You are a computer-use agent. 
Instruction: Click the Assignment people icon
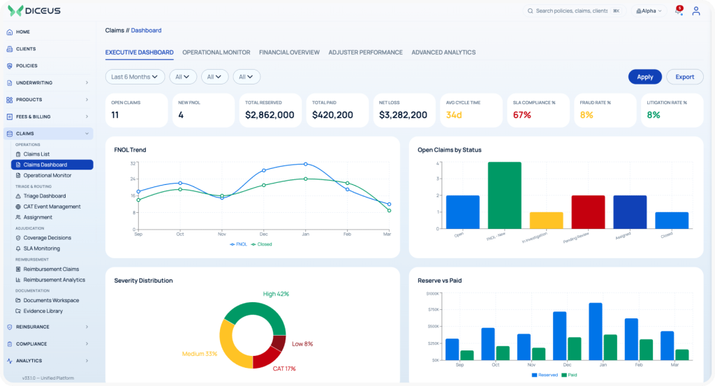pyautogui.click(x=18, y=217)
